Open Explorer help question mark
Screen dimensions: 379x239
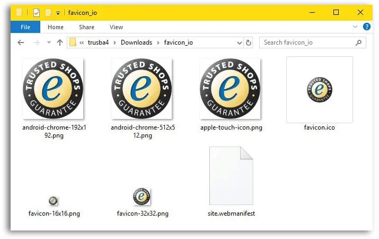click(367, 27)
